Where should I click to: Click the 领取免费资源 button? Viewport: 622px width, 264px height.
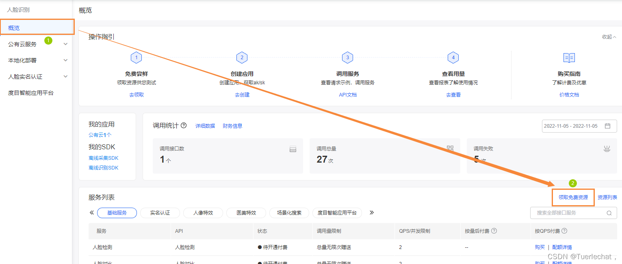click(x=573, y=197)
